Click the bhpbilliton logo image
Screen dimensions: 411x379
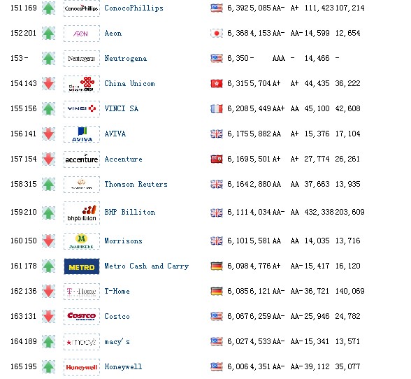point(82,213)
